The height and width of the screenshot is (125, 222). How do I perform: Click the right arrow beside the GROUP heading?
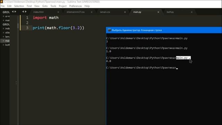pos(15,11)
